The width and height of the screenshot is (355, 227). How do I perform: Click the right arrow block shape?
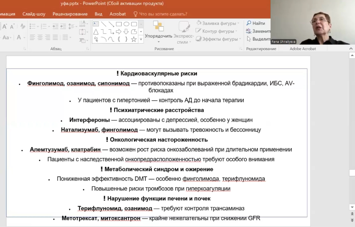[119, 32]
